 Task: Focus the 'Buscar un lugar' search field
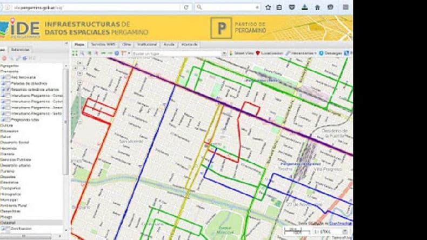click(176, 54)
